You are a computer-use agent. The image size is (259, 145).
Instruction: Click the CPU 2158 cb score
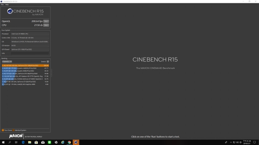click(38, 25)
